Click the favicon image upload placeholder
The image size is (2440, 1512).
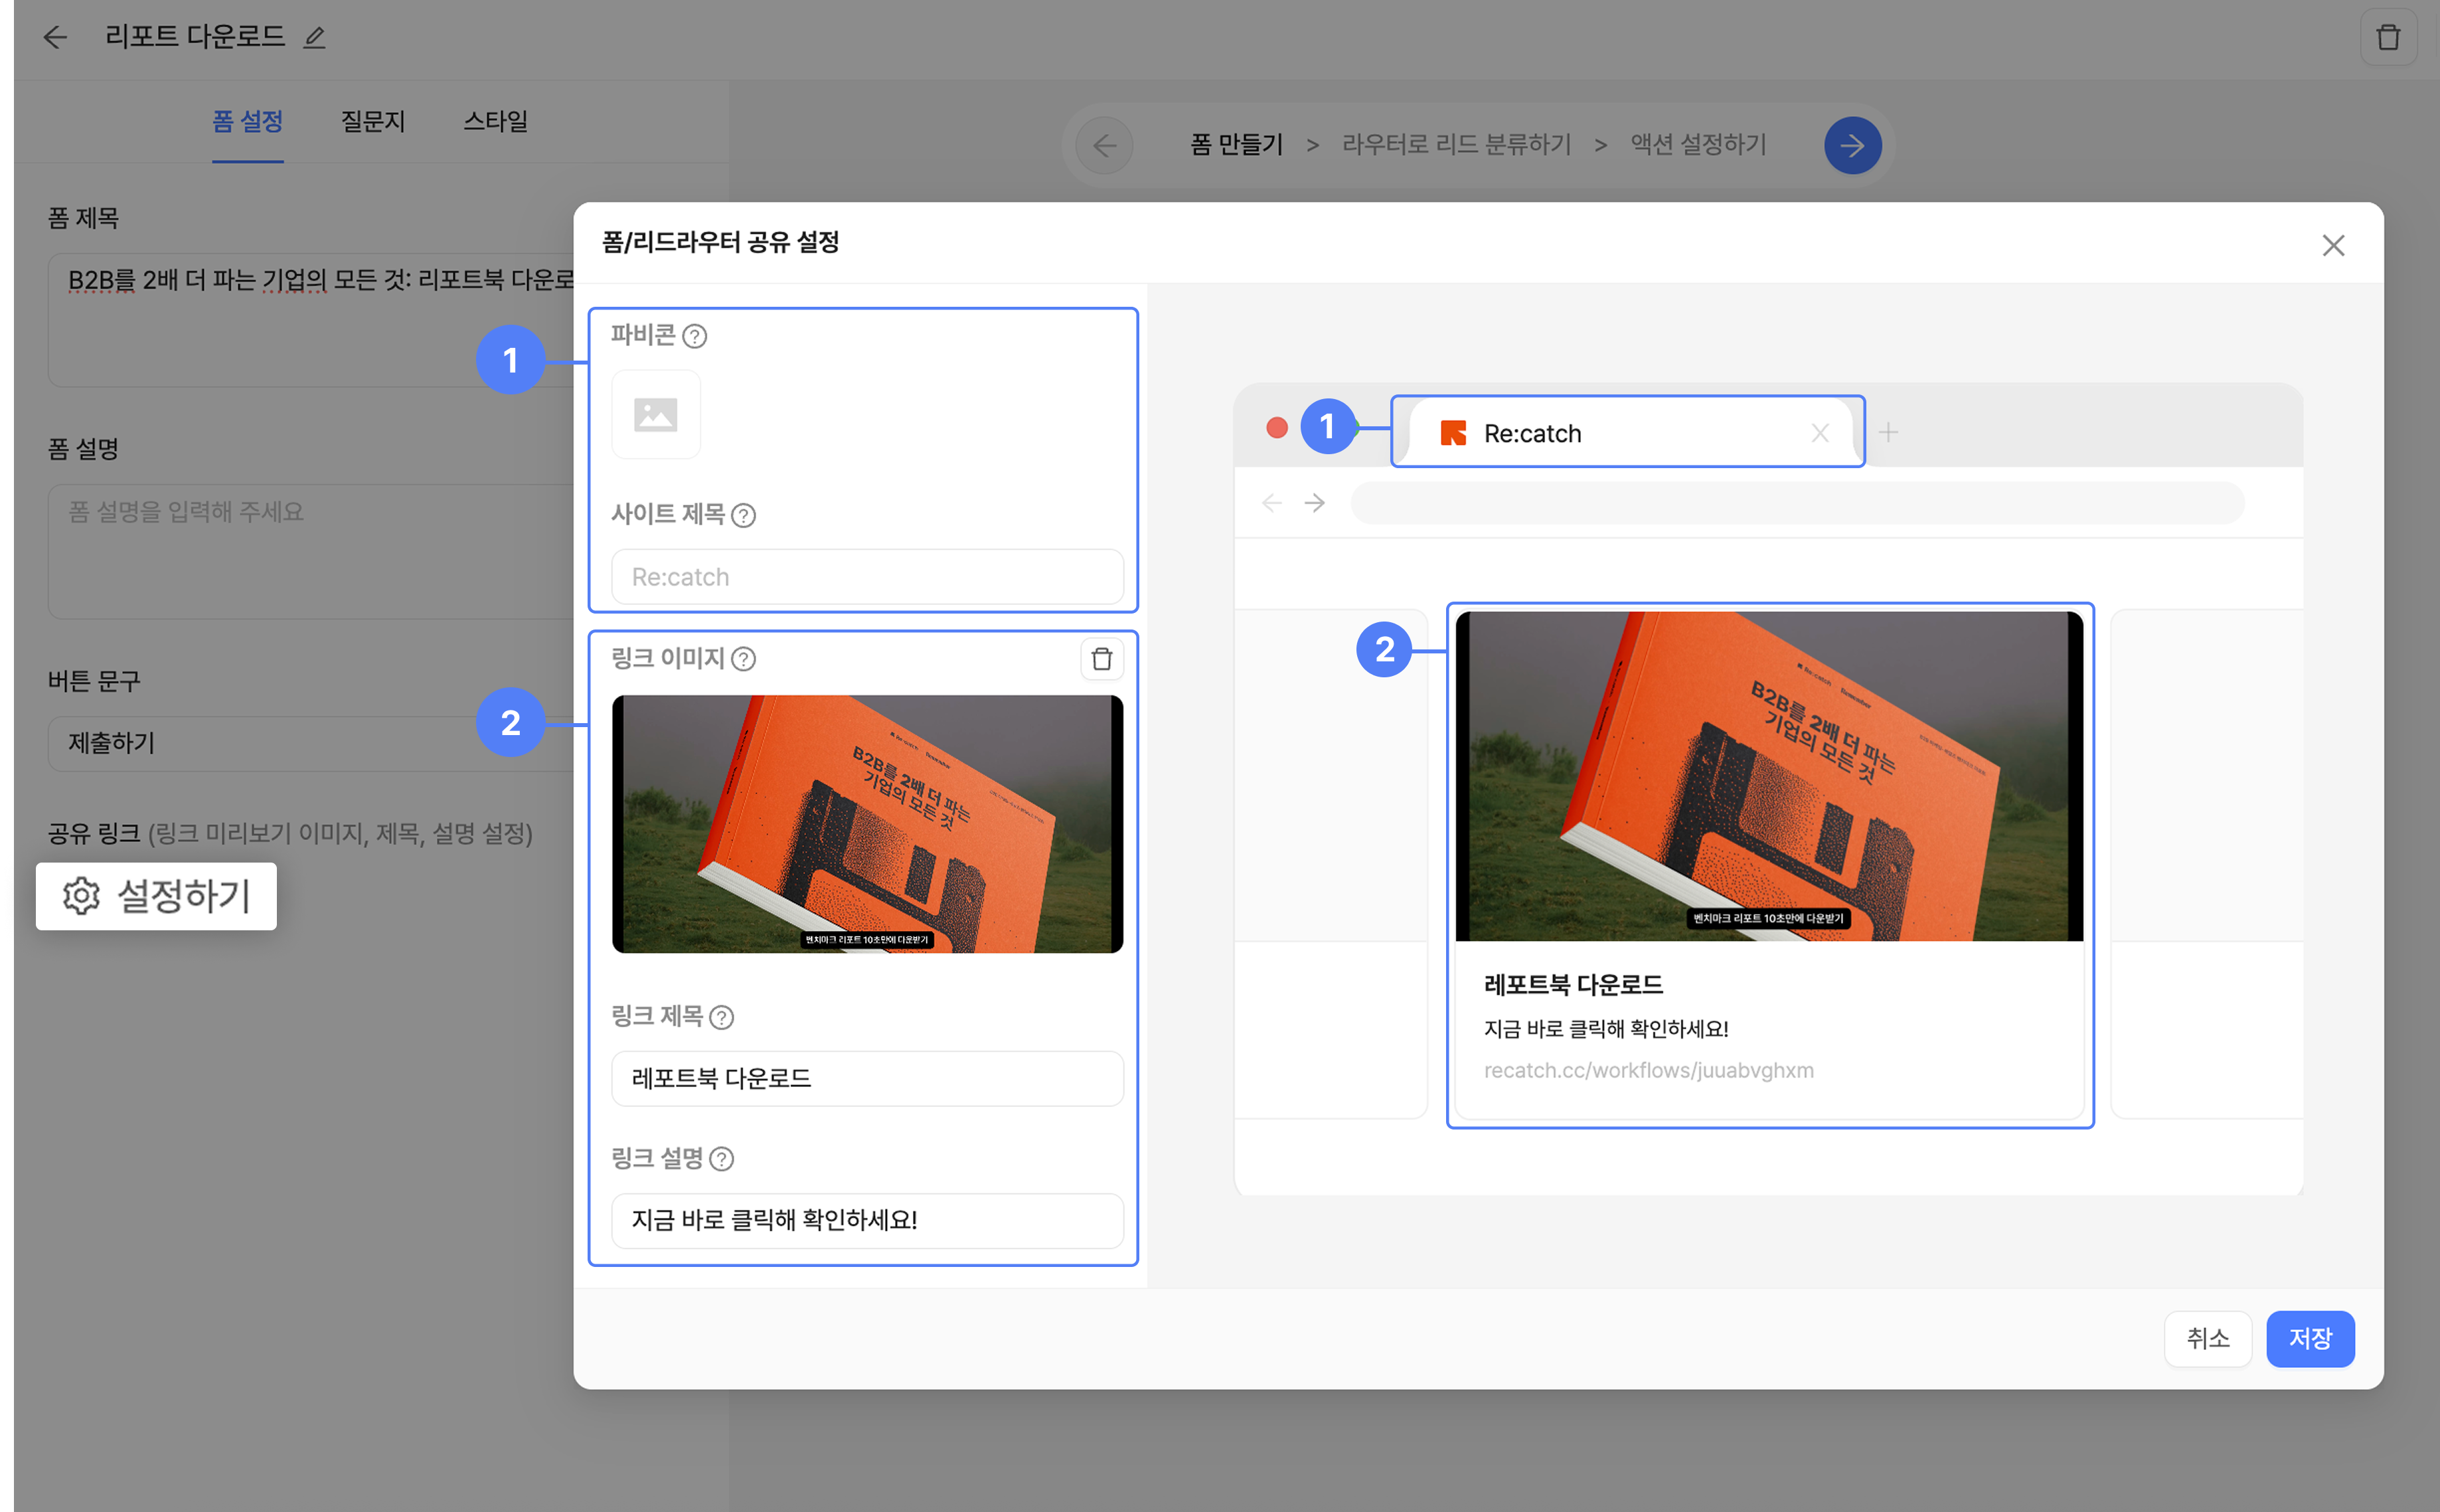(656, 414)
